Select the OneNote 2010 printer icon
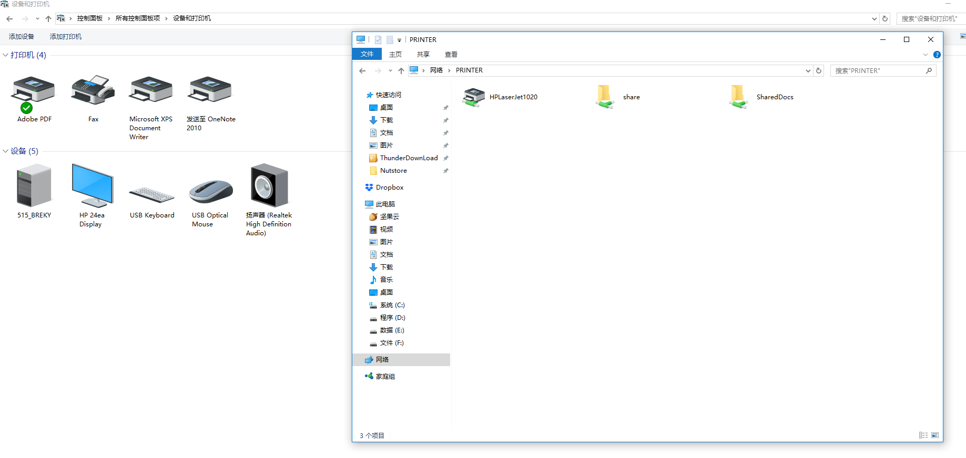966x458 pixels. (210, 89)
